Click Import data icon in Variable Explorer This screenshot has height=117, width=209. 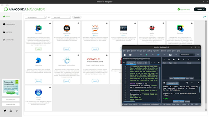164,59
